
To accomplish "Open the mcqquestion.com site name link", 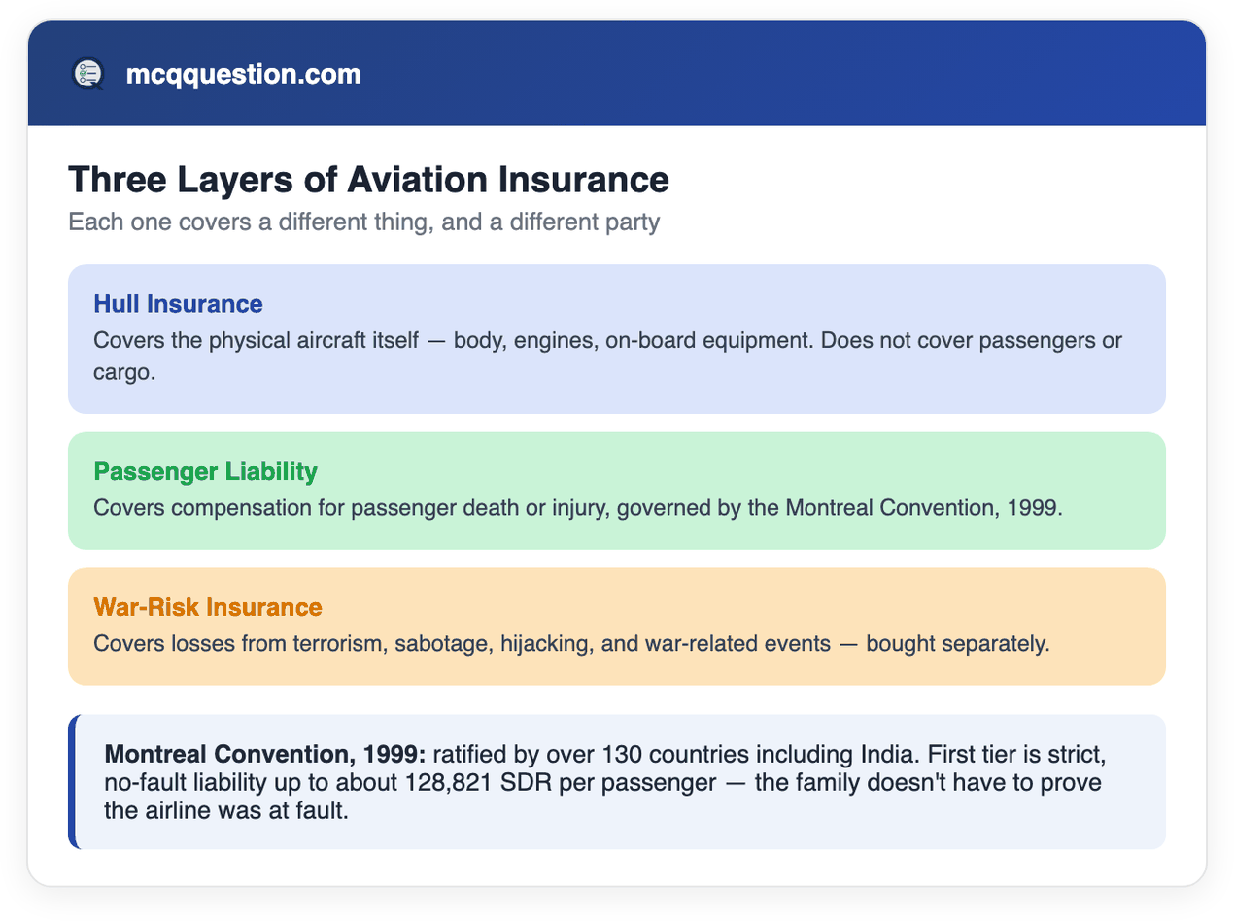I will (243, 74).
